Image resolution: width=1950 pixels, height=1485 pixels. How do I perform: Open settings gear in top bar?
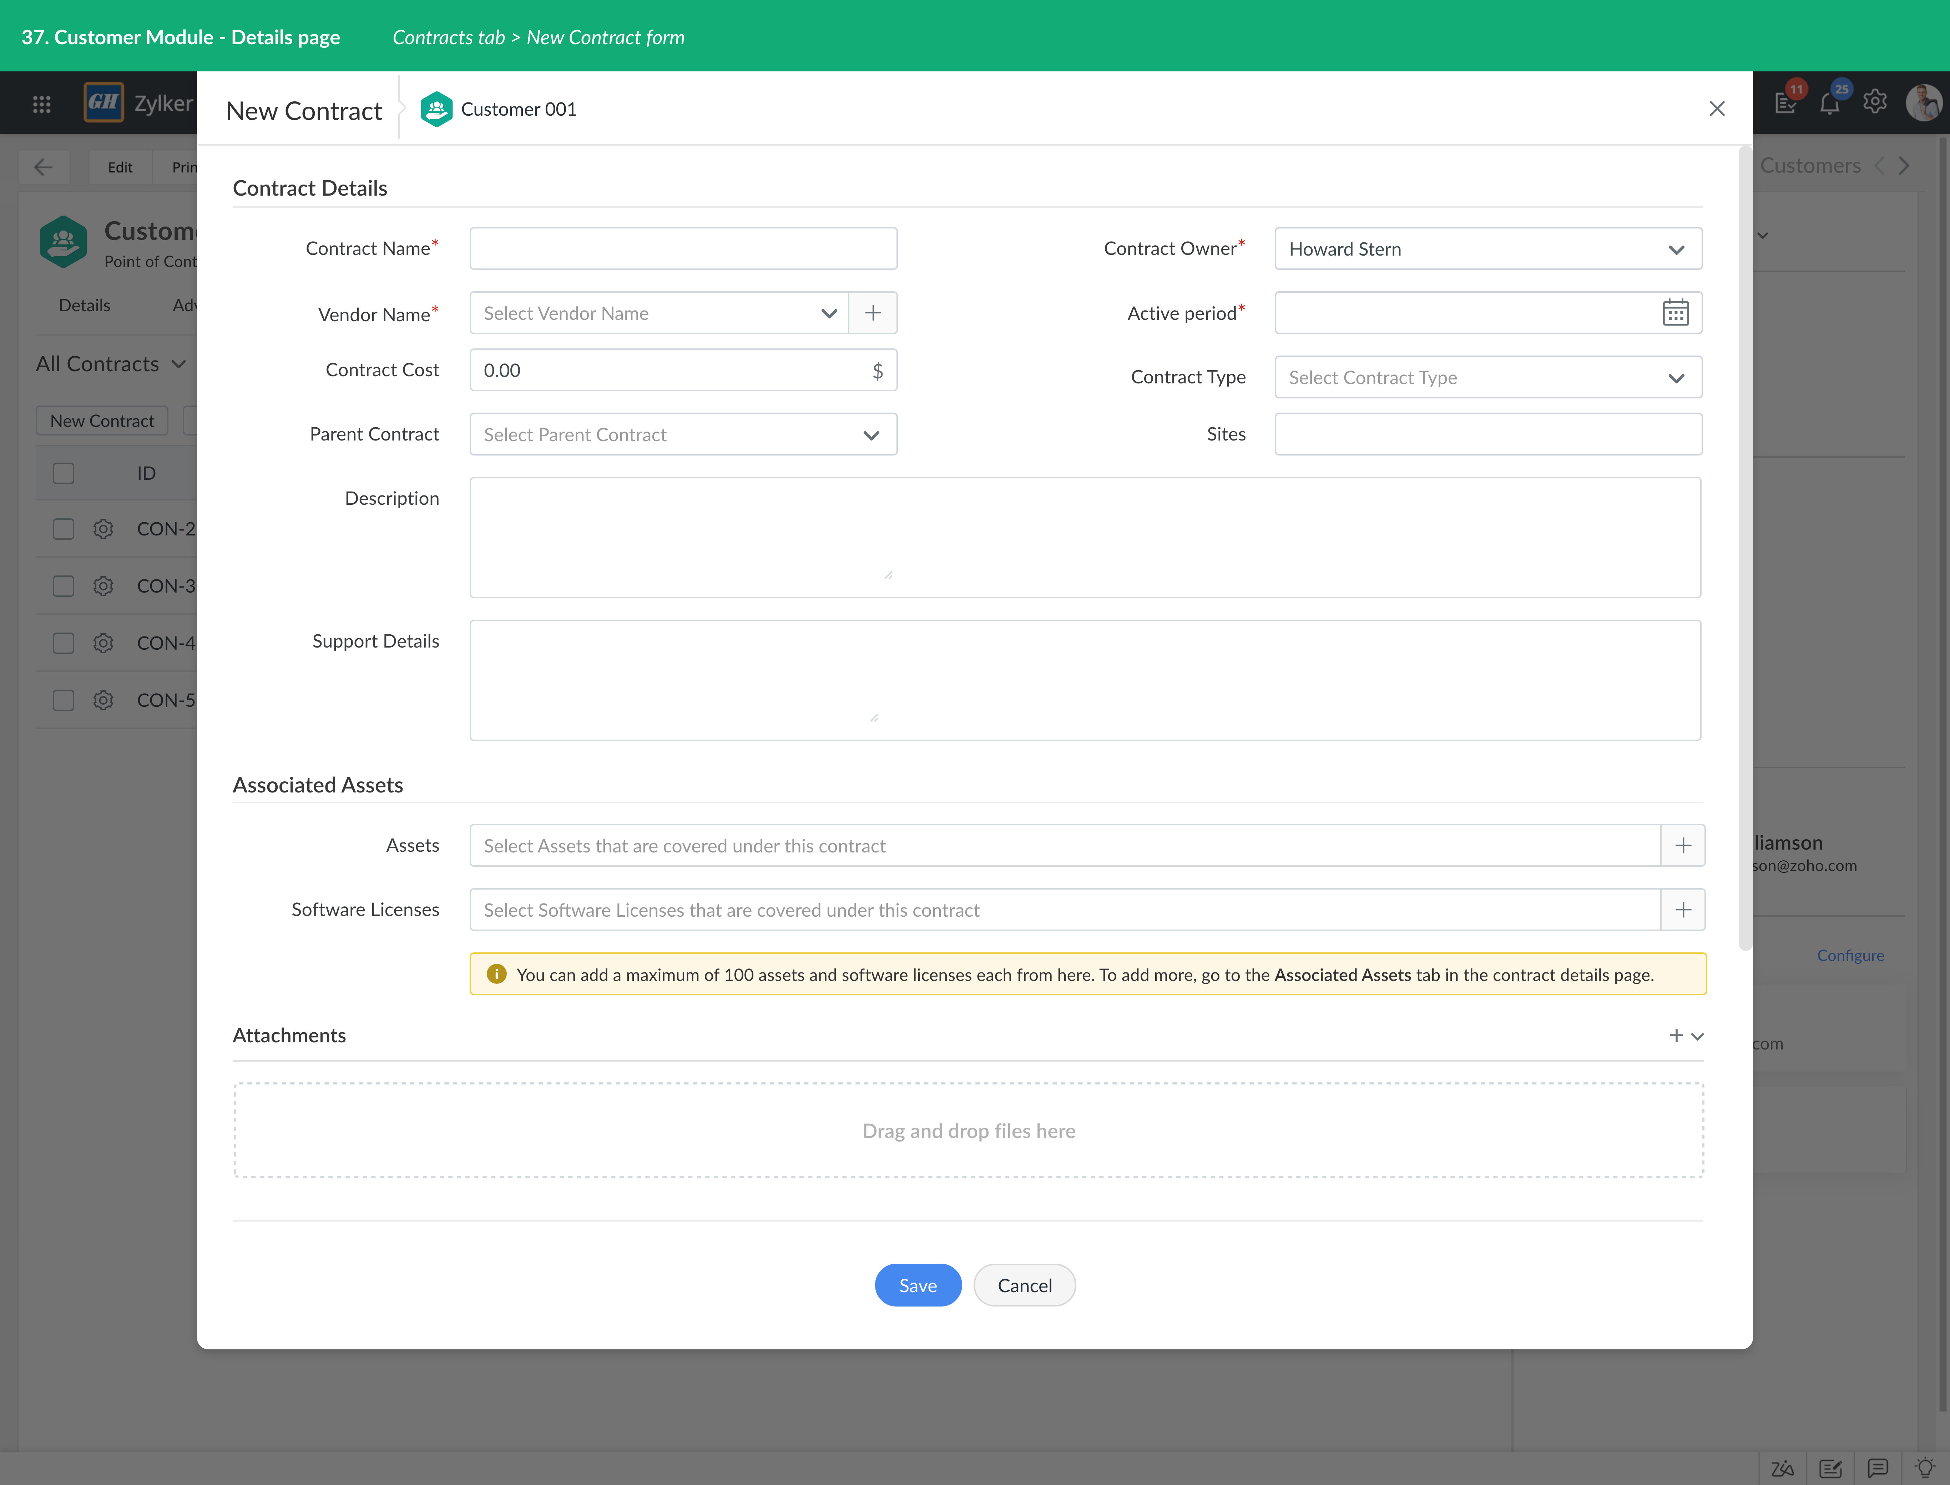[1875, 102]
